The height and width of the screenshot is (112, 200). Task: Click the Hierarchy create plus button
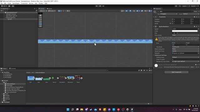[x=2, y=11]
